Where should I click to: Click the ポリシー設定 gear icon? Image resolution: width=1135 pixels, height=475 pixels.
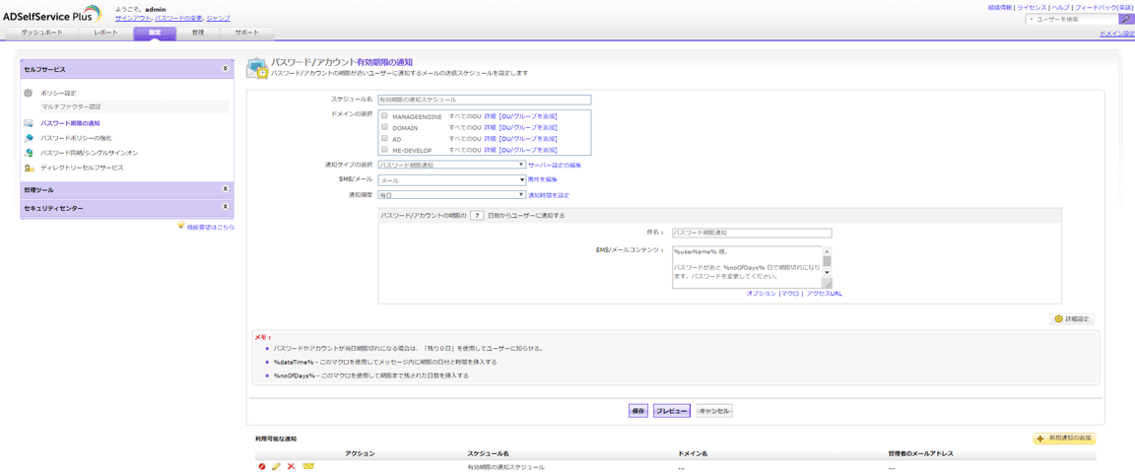pyautogui.click(x=29, y=94)
